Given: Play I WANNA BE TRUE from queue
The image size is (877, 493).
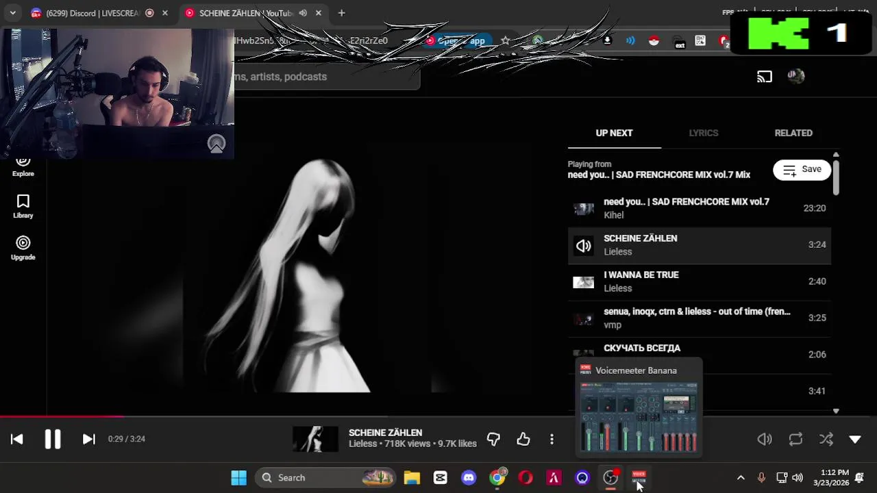Looking at the screenshot, I should pos(699,281).
